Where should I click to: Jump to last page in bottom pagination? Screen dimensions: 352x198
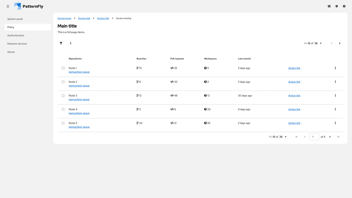point(338,137)
